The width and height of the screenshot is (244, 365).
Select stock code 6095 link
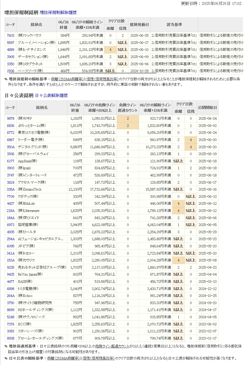tap(11, 246)
